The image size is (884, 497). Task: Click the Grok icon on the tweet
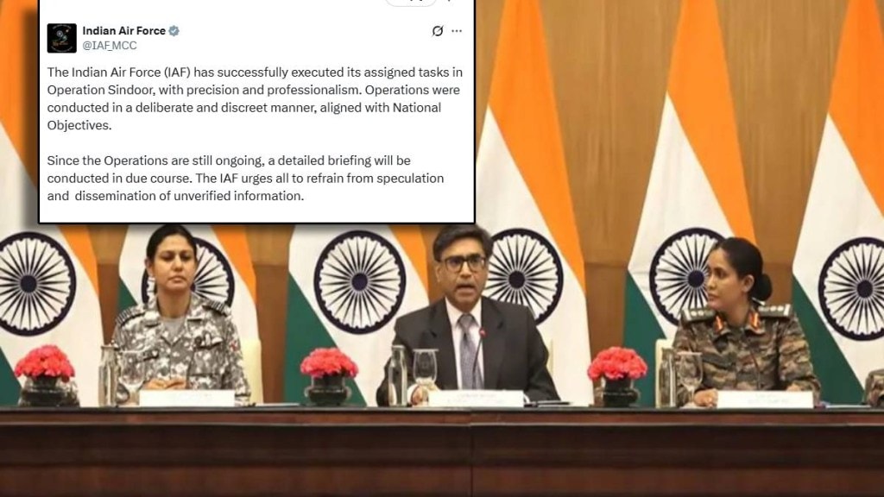438,31
